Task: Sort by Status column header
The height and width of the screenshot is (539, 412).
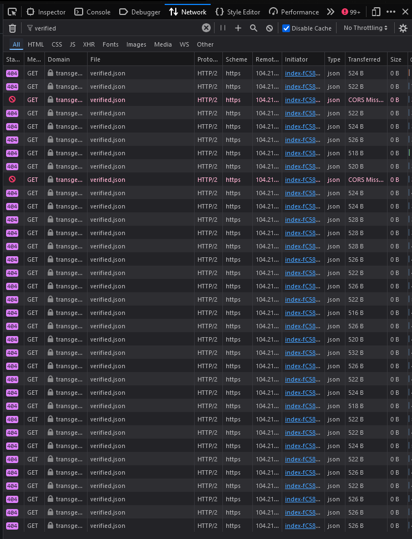Action: [x=13, y=59]
